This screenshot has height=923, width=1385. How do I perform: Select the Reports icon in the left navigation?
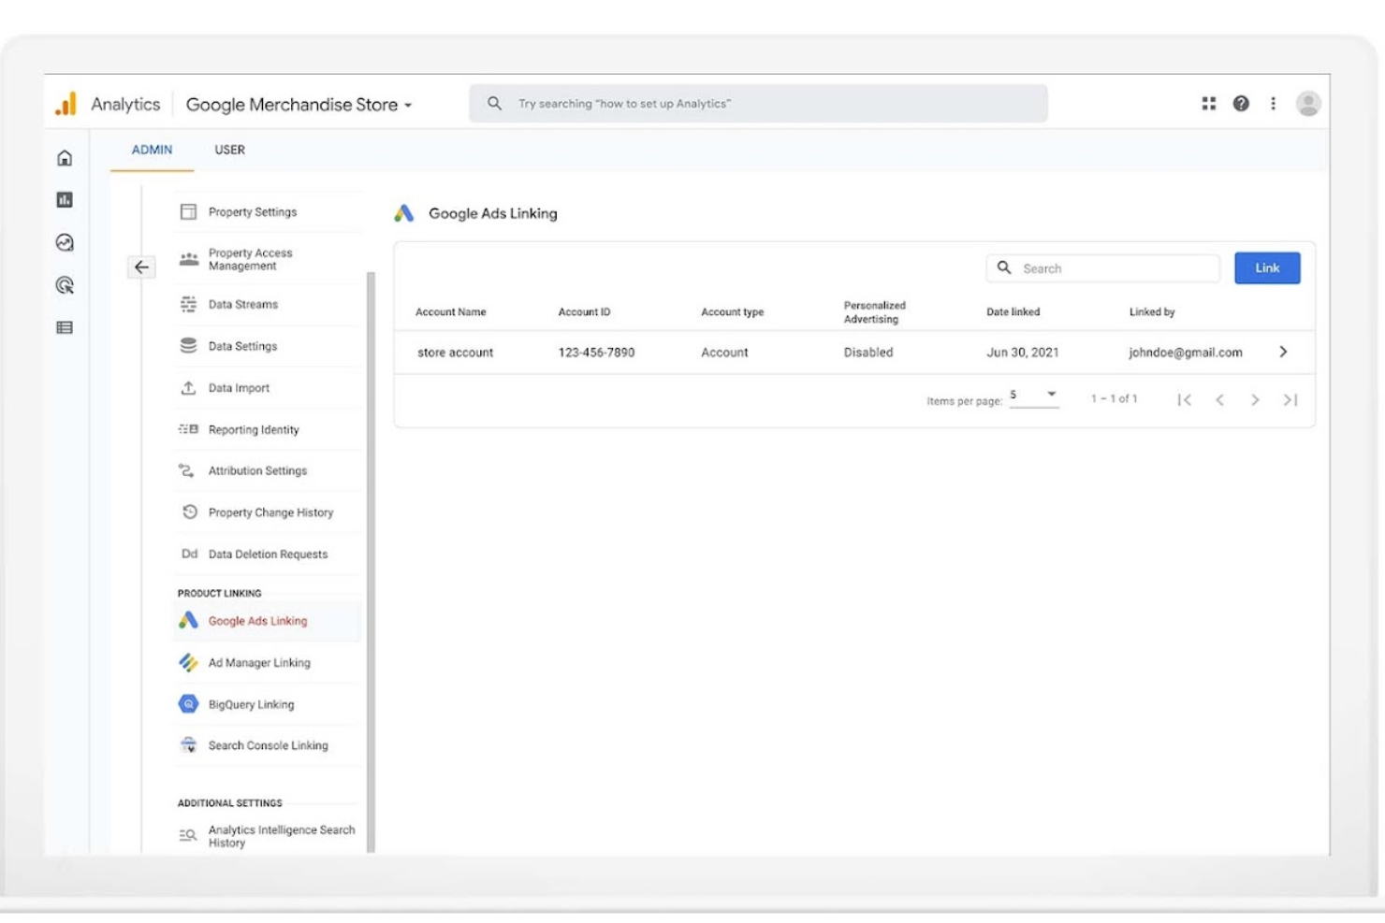point(64,200)
